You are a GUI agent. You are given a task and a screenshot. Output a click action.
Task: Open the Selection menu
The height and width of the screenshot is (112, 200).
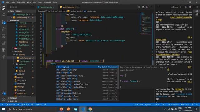pos(21,2)
